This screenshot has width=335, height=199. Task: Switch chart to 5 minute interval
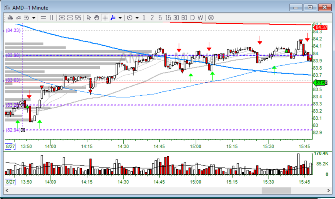click(160, 18)
